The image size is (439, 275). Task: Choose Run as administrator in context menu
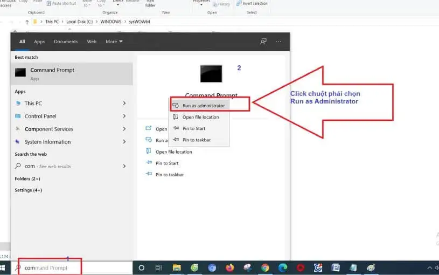(x=199, y=105)
